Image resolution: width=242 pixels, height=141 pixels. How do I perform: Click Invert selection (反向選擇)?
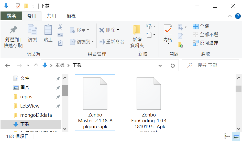(x=206, y=43)
